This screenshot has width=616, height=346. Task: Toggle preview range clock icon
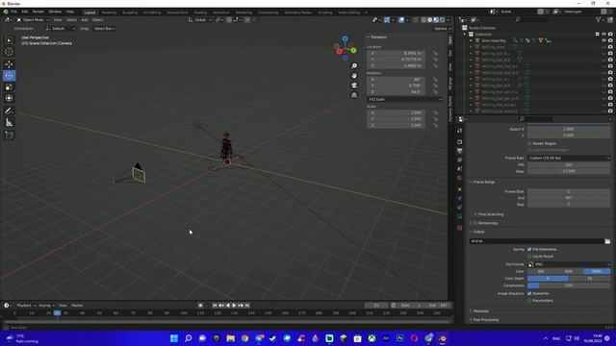coord(394,306)
